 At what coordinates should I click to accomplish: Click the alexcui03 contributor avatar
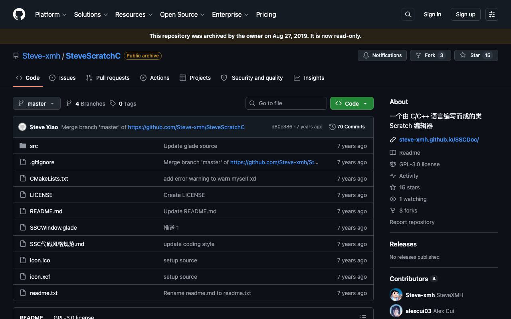click(396, 311)
